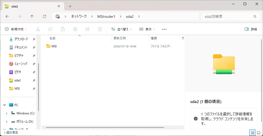Go back with the left arrow button
The width and height of the screenshot is (263, 136).
pos(7,16)
